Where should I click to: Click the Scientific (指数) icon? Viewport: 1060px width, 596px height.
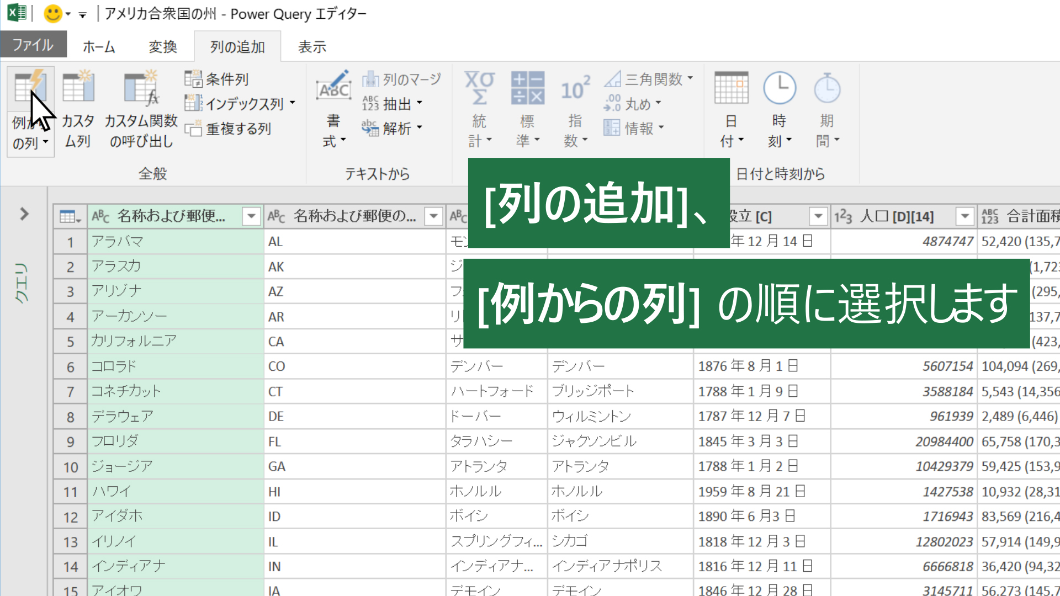pos(575,88)
